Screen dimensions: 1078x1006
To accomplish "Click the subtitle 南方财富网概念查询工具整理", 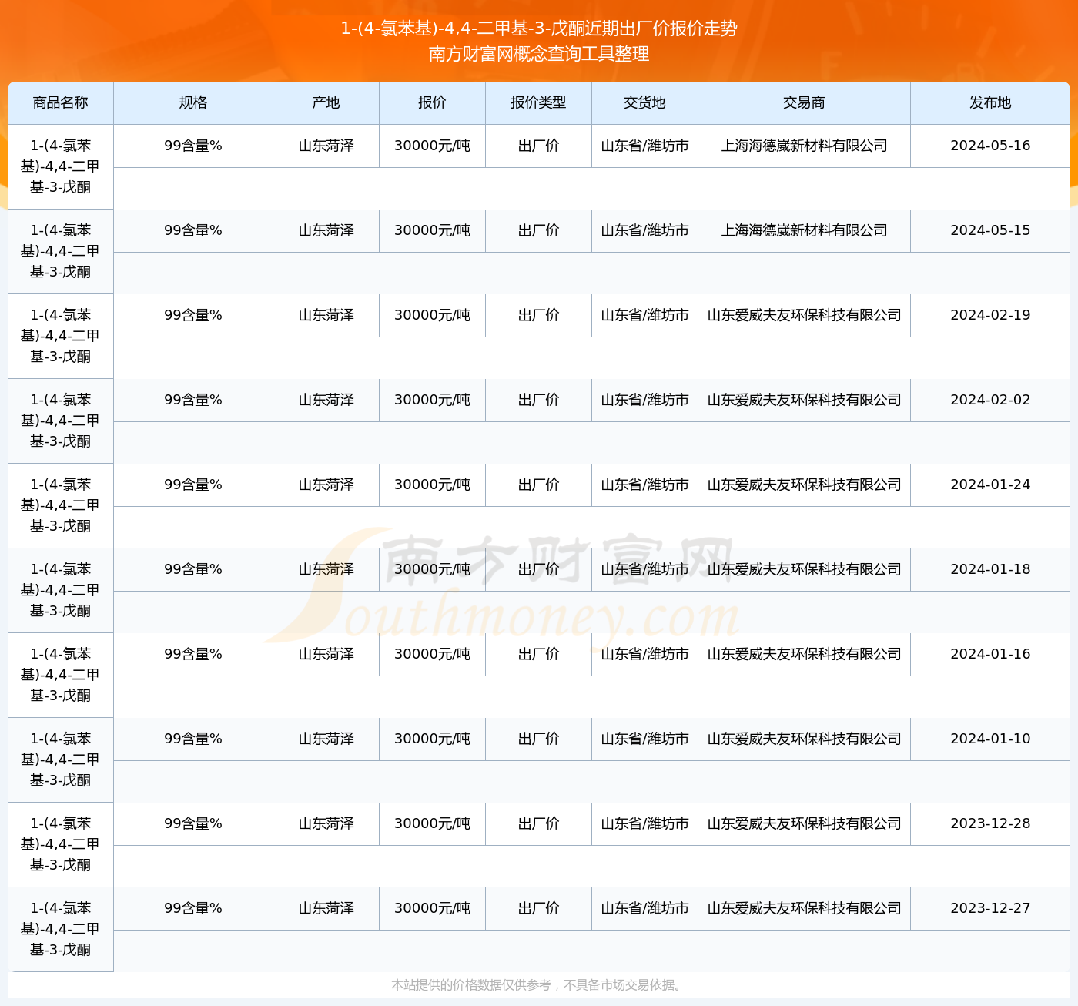I will click(x=539, y=54).
